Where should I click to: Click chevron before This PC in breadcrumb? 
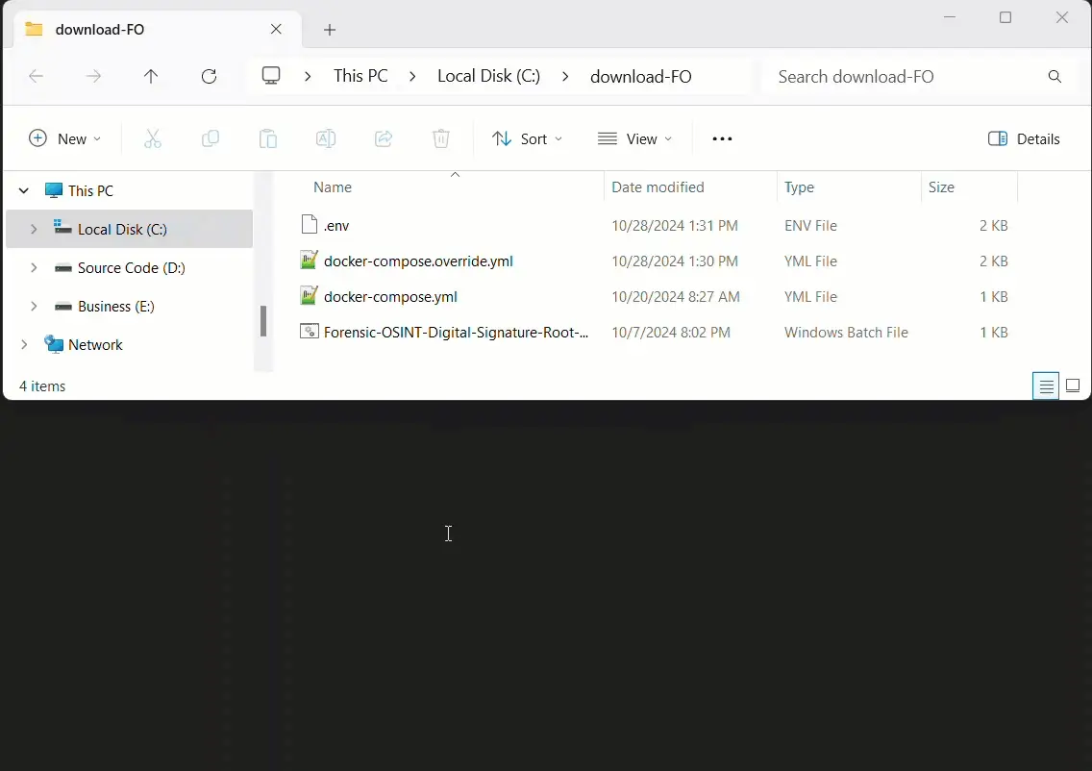click(x=308, y=76)
